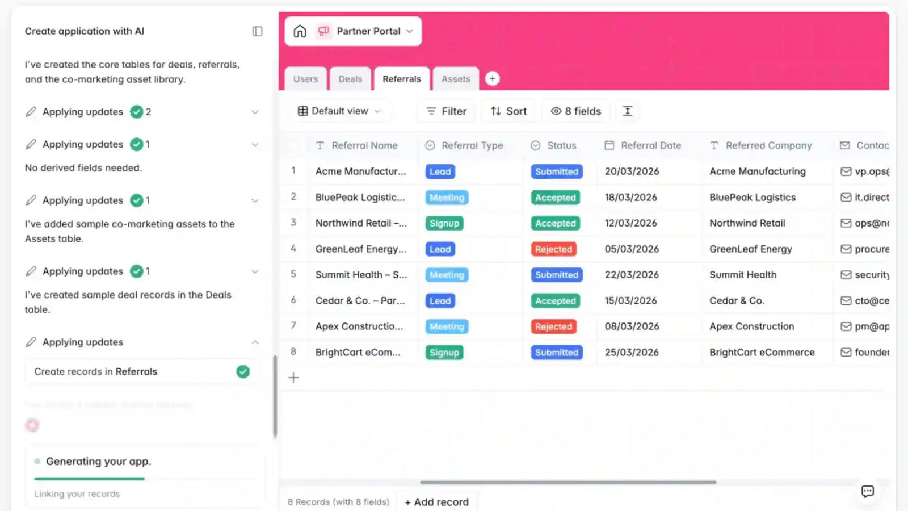
Task: Select the Referrals tab
Action: (x=402, y=79)
